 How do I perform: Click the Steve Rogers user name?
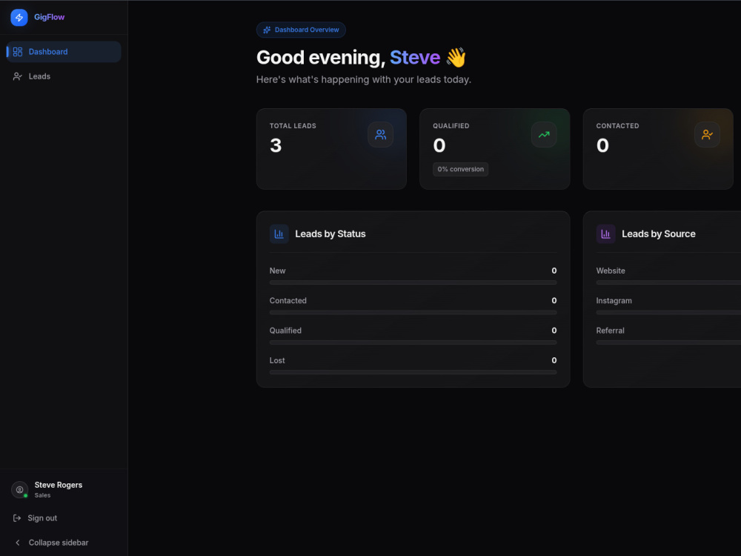pyautogui.click(x=58, y=485)
